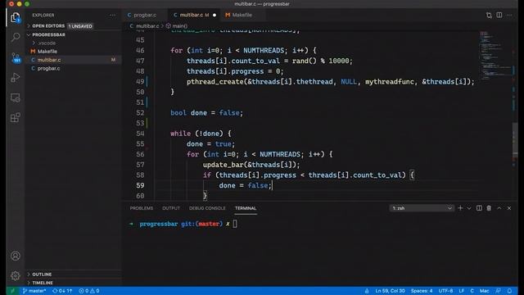Open the Problems panel tab
Screen dimensions: 524x295
(x=142, y=208)
